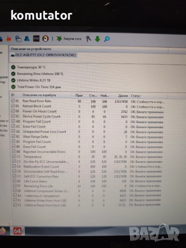Click data value 2742 for Power-On Hours

(124, 112)
